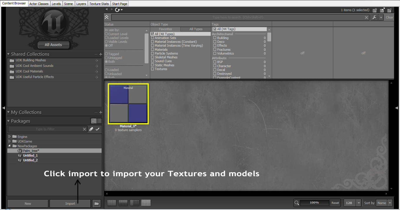Enable the Materials filter checkbox
400x210 pixels.
(152, 50)
